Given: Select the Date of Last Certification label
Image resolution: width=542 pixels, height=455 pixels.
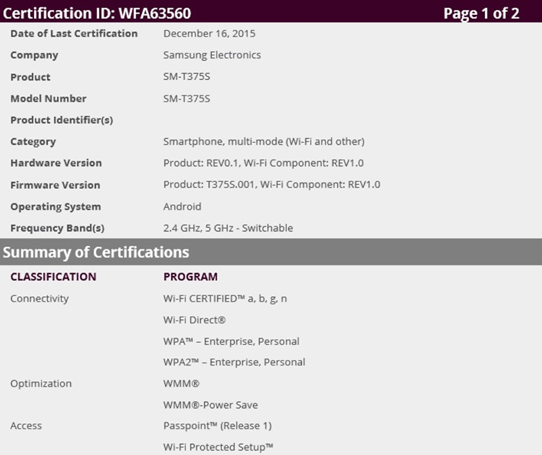Looking at the screenshot, I should point(74,33).
